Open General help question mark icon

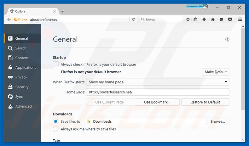(227, 39)
